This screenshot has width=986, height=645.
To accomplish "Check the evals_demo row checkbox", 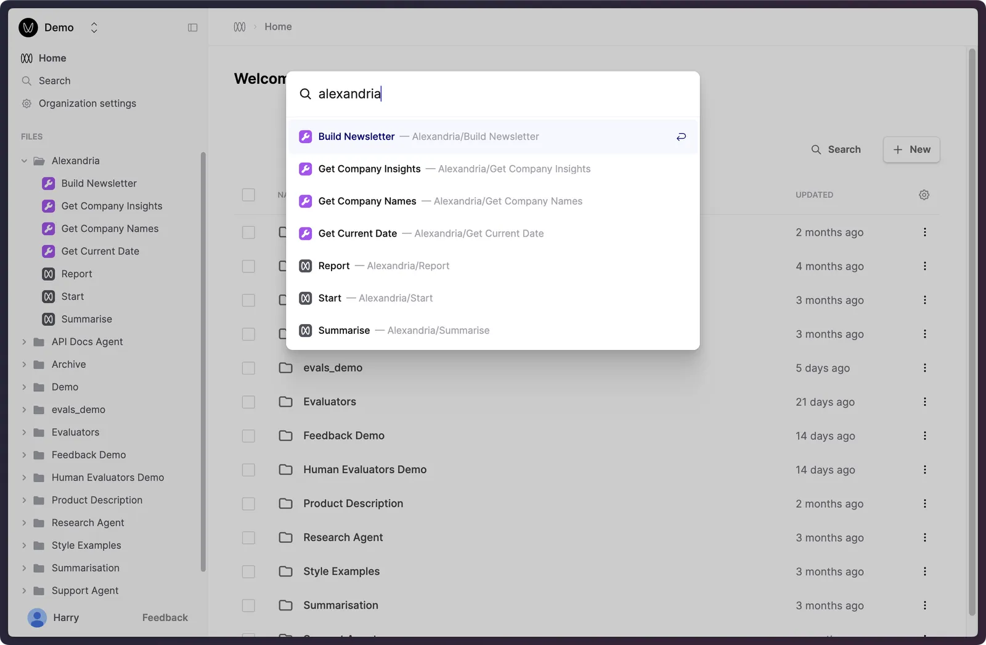I will click(x=248, y=368).
